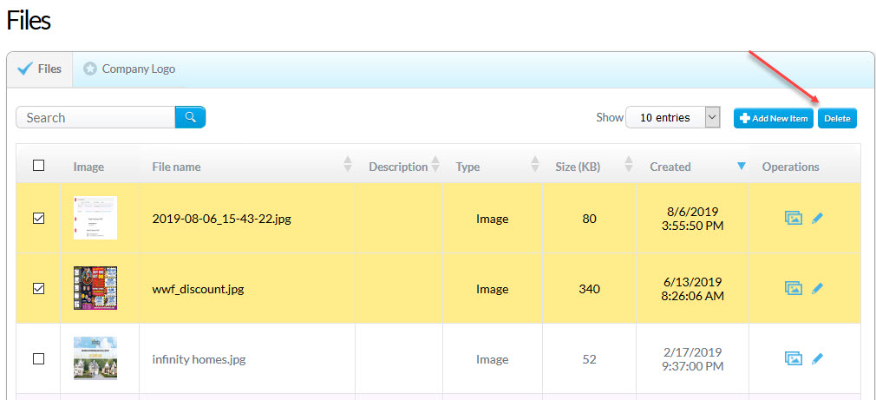Select file name wwf_discount.jpg
This screenshot has height=400, width=876.
click(x=198, y=290)
